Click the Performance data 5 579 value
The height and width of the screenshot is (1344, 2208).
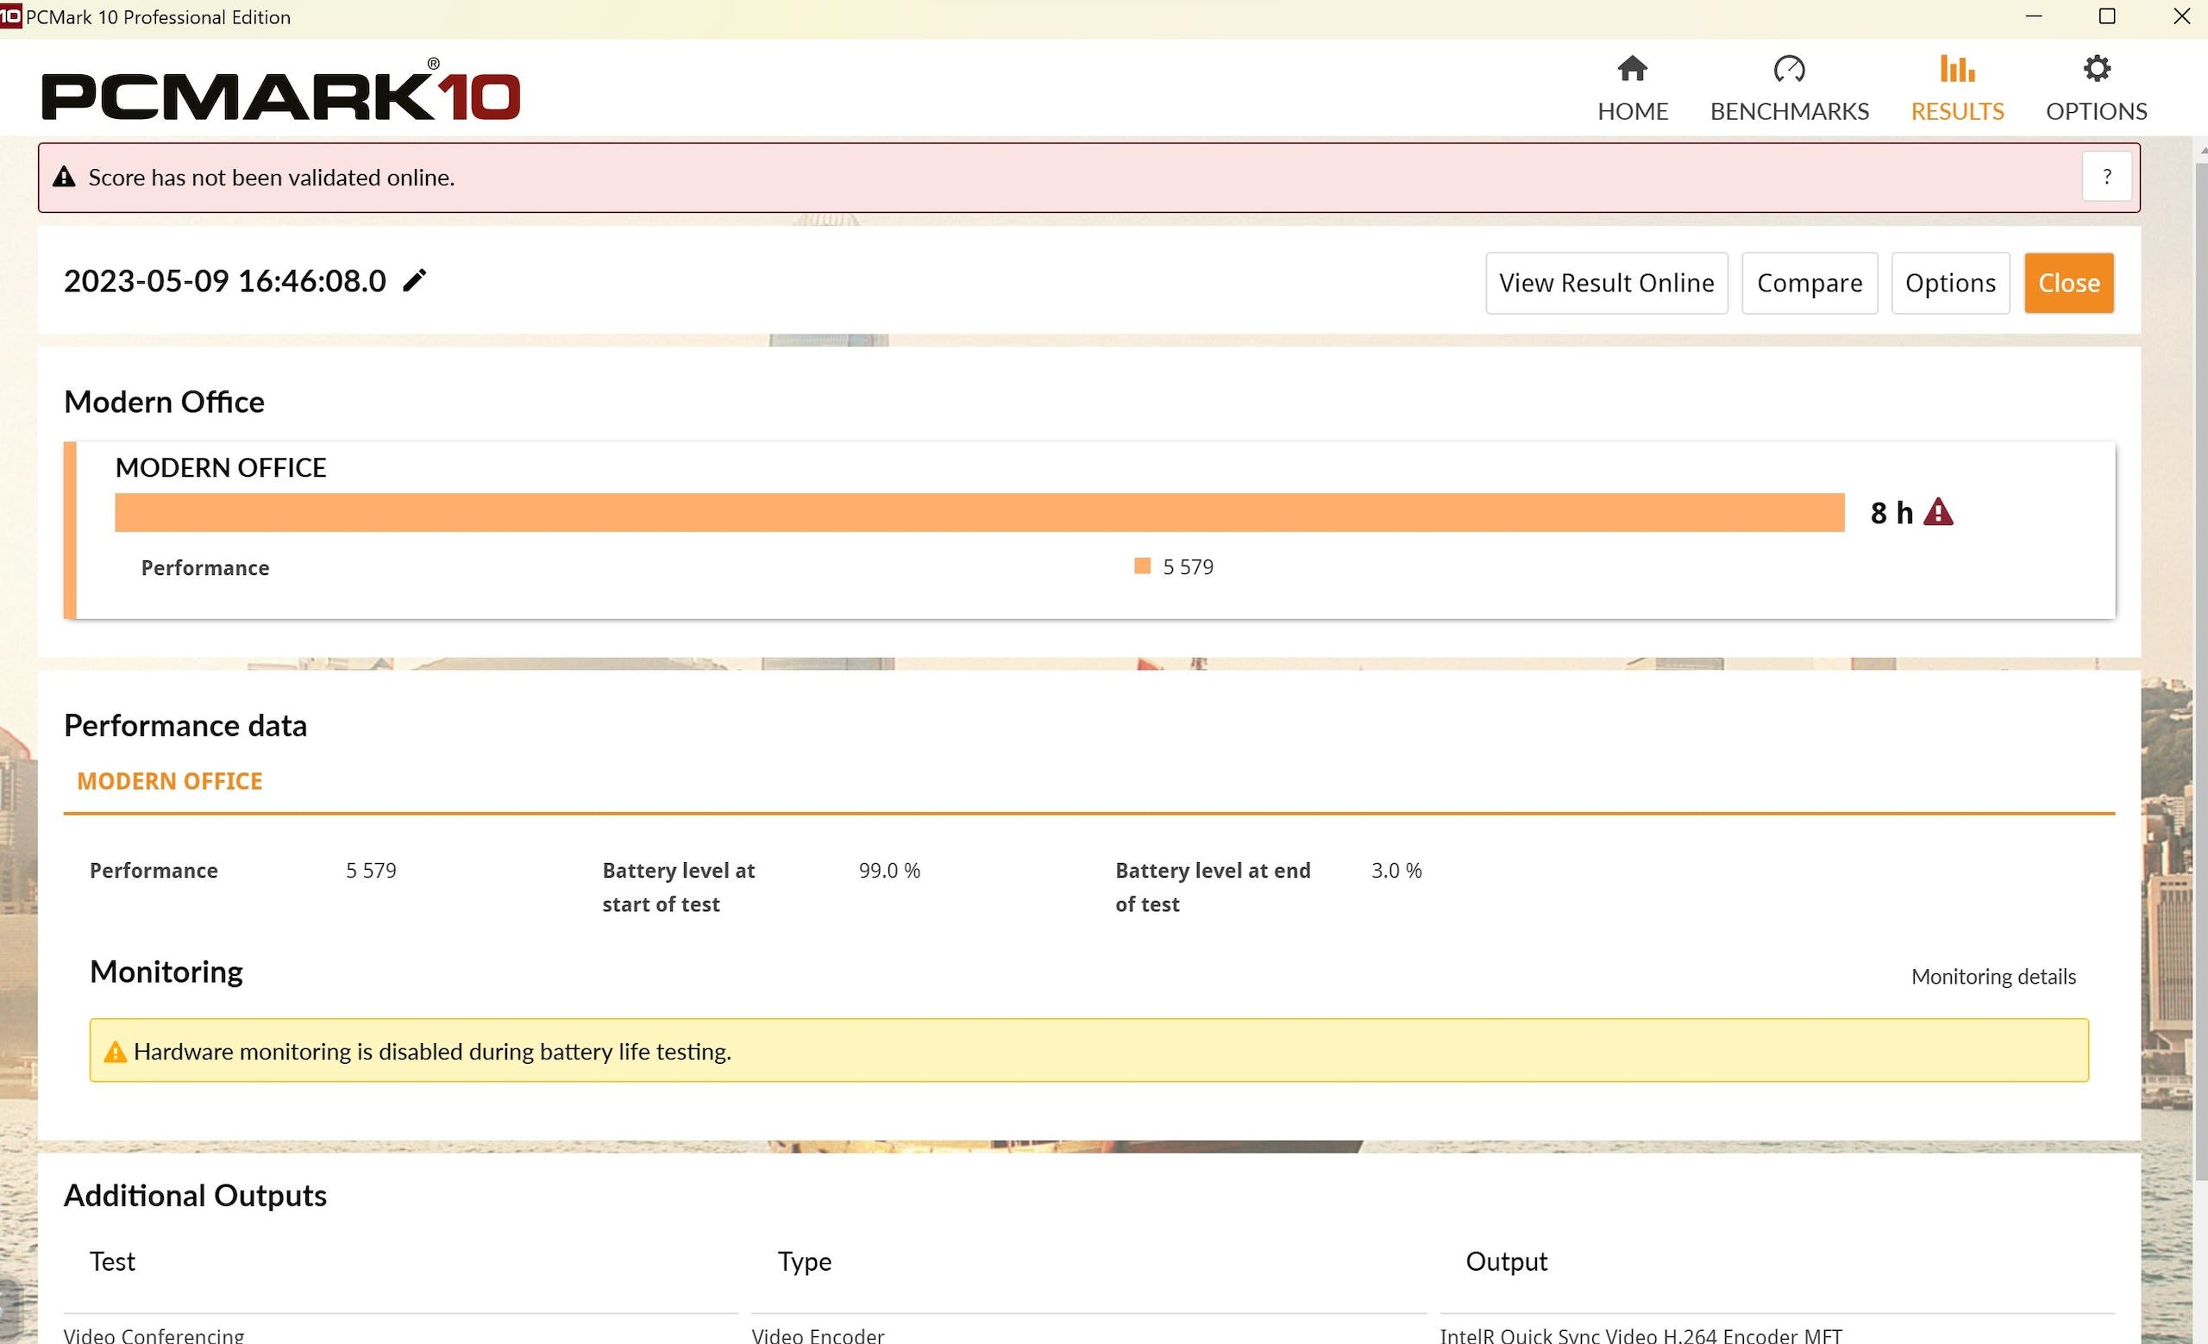[371, 871]
